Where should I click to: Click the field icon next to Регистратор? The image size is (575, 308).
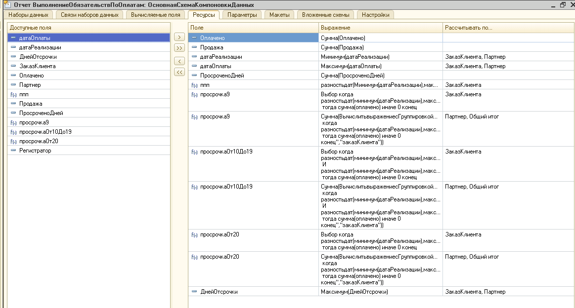click(x=13, y=151)
